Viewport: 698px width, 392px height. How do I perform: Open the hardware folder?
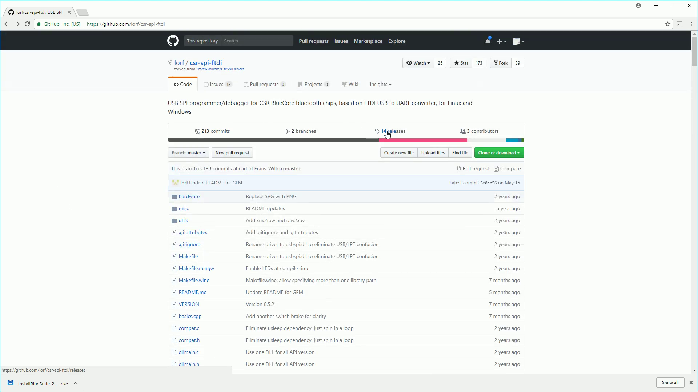189,196
